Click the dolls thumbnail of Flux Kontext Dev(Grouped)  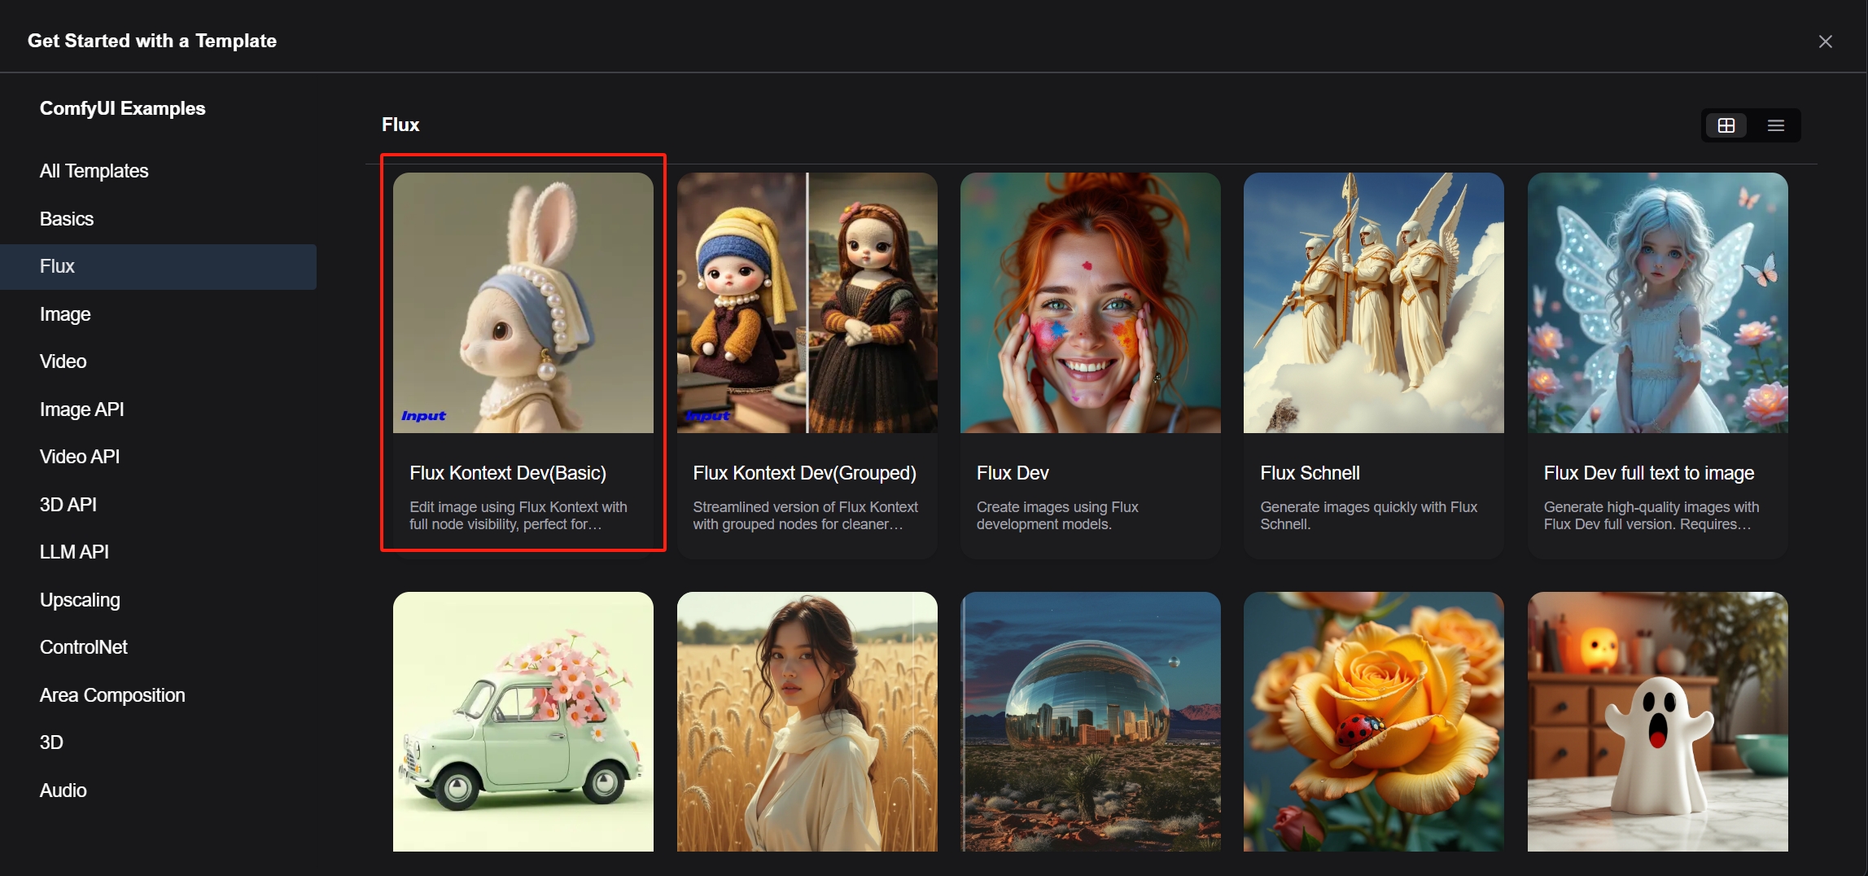click(807, 303)
